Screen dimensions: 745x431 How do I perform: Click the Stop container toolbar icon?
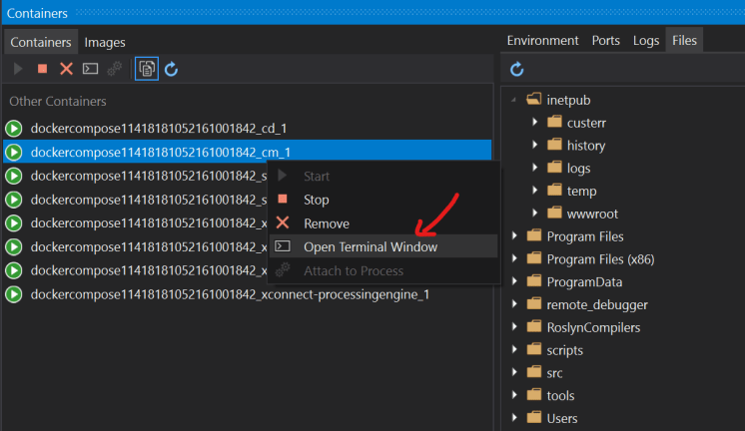(x=42, y=69)
